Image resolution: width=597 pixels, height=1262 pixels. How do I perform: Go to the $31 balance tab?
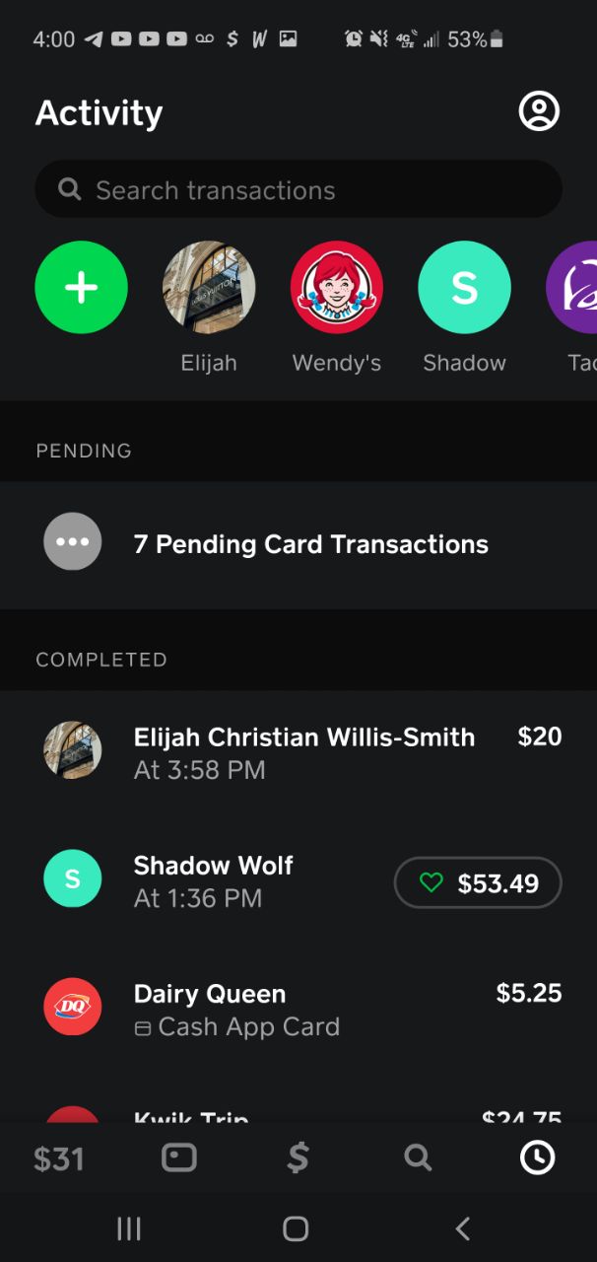[x=58, y=1158]
